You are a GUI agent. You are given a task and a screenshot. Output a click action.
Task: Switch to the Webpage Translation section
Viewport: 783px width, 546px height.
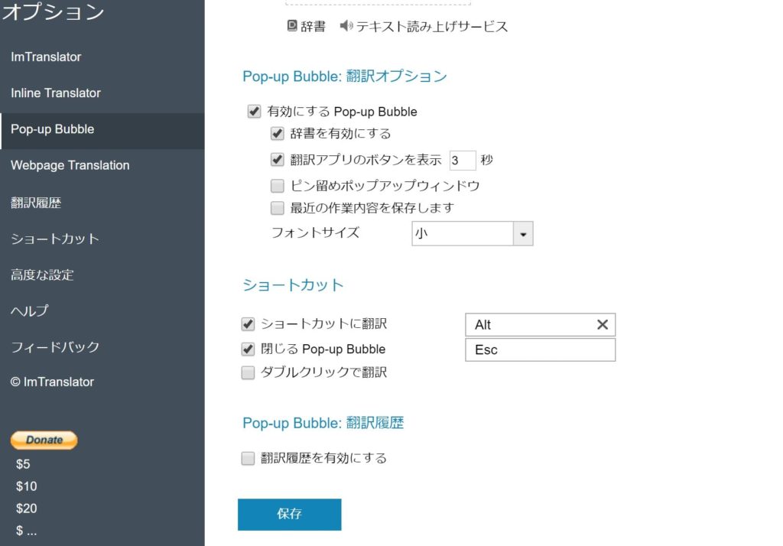pyautogui.click(x=70, y=165)
